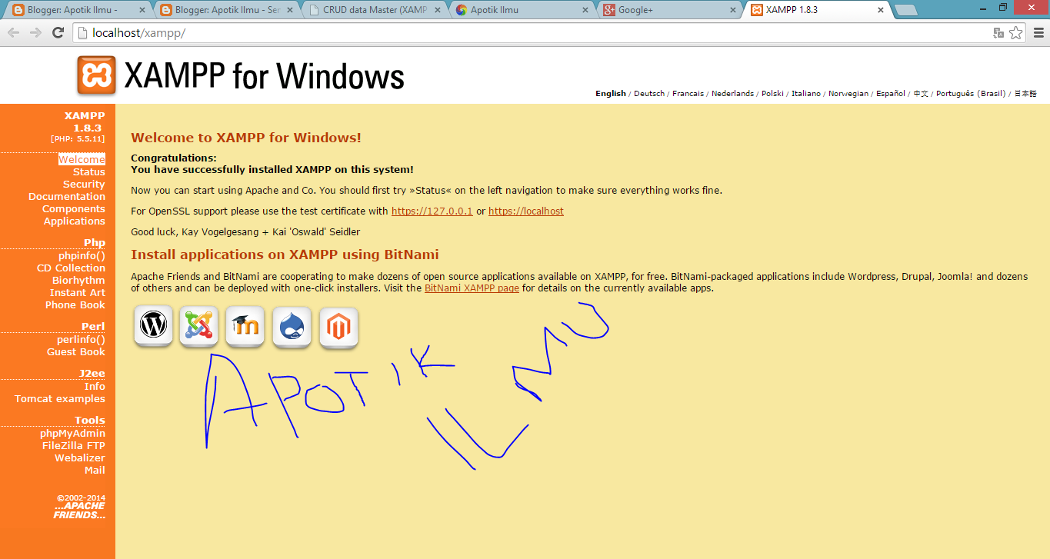Open the Moodle BitNami app icon
Image resolution: width=1050 pixels, height=559 pixels.
coord(245,326)
